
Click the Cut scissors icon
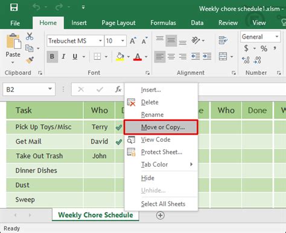pos(30,36)
